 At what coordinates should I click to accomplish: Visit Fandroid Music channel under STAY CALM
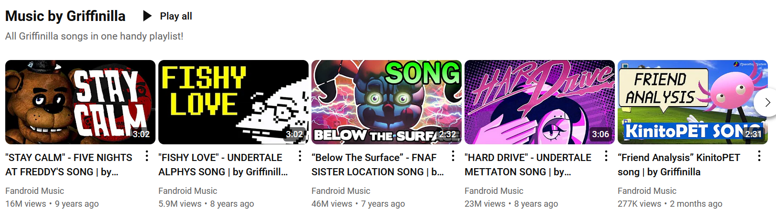[34, 191]
